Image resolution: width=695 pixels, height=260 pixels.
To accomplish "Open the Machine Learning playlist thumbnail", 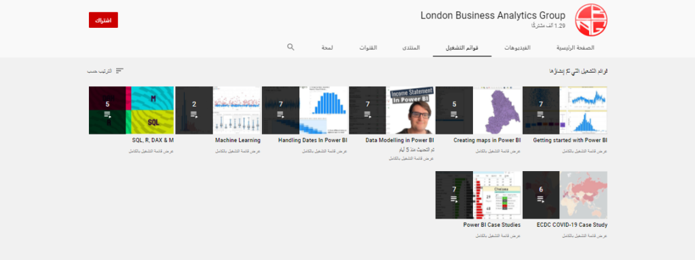I will (218, 111).
